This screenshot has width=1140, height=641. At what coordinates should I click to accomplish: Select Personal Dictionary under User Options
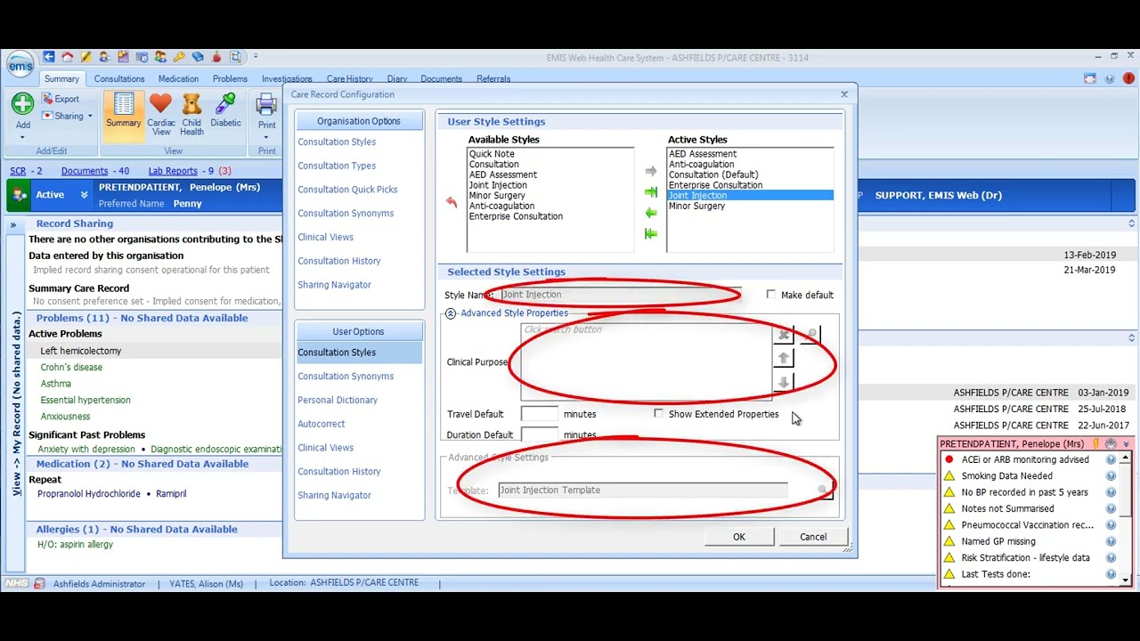tap(338, 400)
